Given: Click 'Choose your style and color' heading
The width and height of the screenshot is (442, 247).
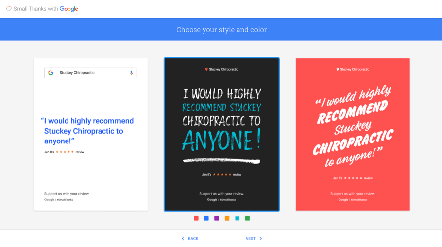Looking at the screenshot, I should coord(222,29).
